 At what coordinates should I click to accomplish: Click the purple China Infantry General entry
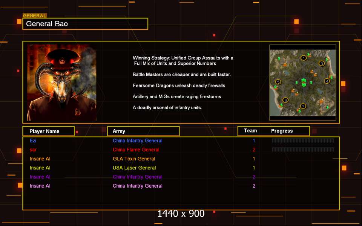tap(138, 177)
